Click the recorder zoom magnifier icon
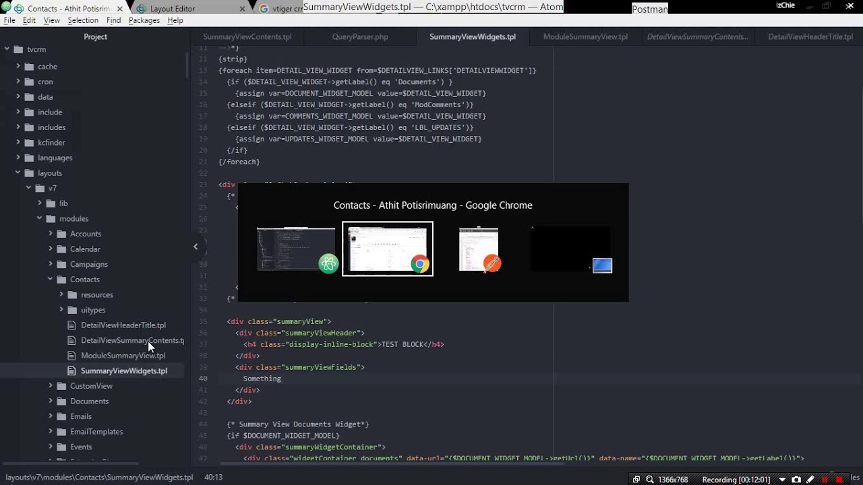 (649, 480)
